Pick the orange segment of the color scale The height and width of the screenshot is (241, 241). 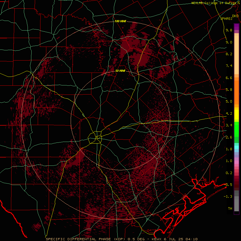pos(236,92)
